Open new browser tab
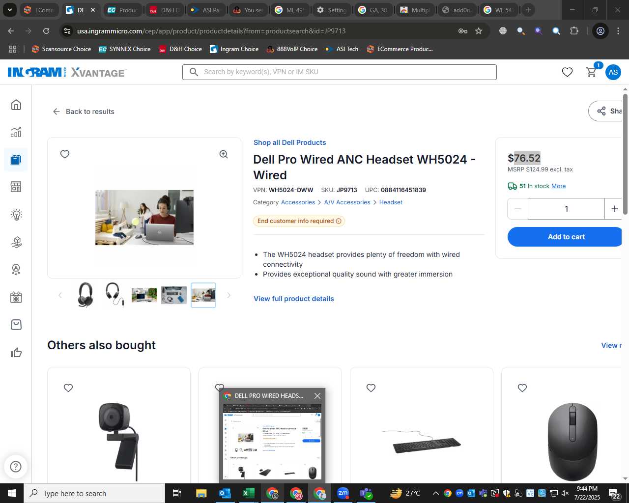This screenshot has height=503, width=629. pyautogui.click(x=528, y=10)
